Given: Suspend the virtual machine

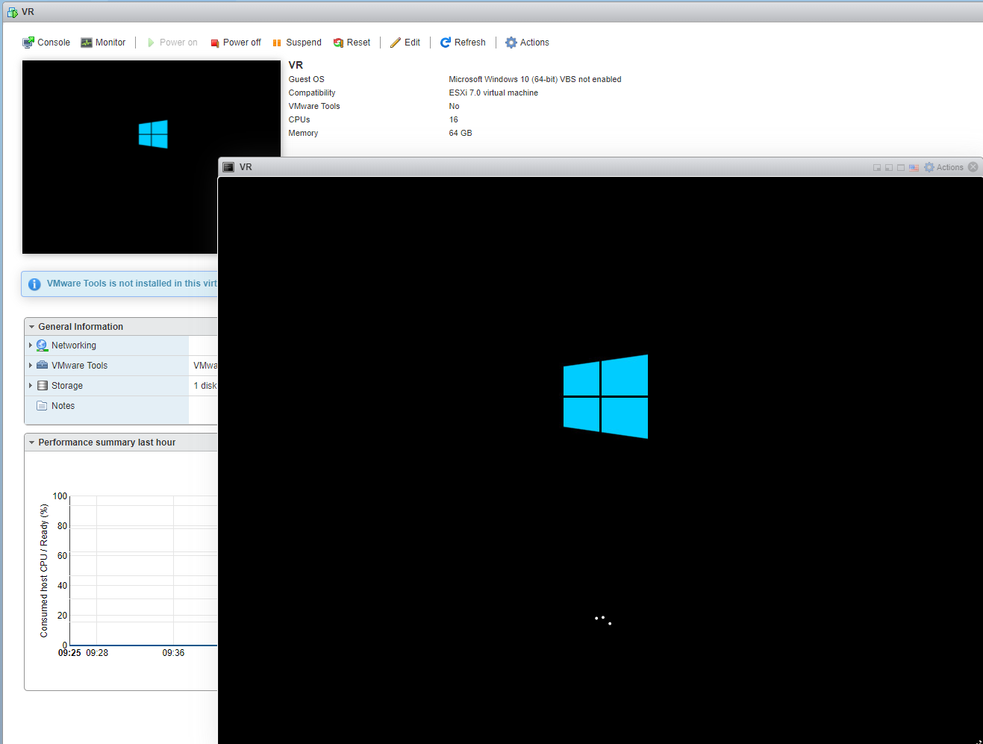Looking at the screenshot, I should pyautogui.click(x=296, y=43).
